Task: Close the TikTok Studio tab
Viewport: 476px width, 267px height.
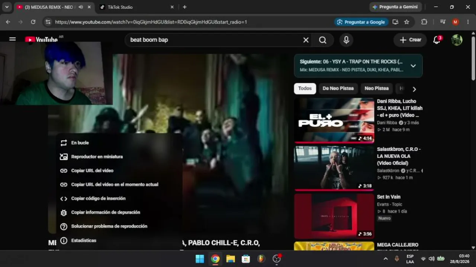Action: [172, 7]
